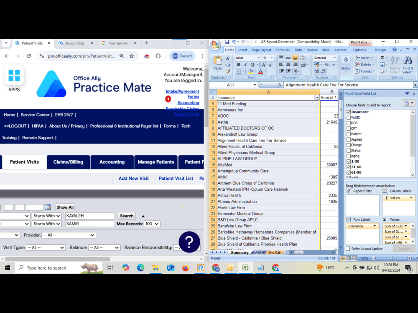Open Microsoft Edge from the taskbar
Viewport: 418px width, 313px height.
click(x=140, y=268)
